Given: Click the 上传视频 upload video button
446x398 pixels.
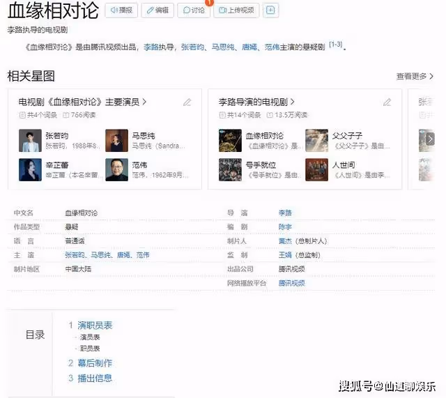Looking at the screenshot, I should coord(236,10).
